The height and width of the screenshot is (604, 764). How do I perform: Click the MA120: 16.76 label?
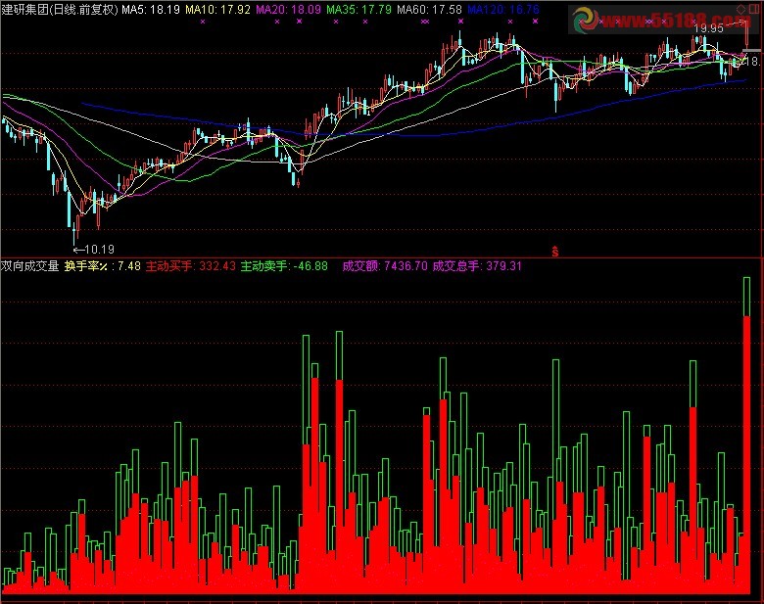click(503, 9)
